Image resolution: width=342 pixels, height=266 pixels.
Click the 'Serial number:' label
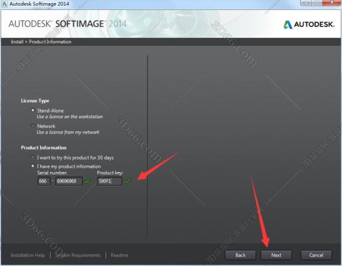tap(52, 173)
